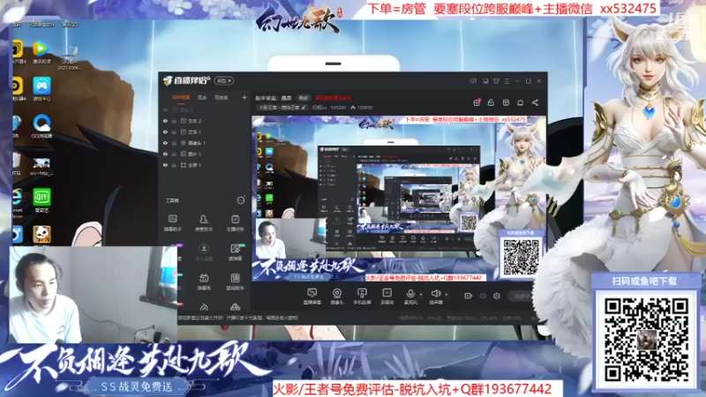Toggle the lock on 摄像头 1 layer
706x397 pixels.
click(x=174, y=143)
